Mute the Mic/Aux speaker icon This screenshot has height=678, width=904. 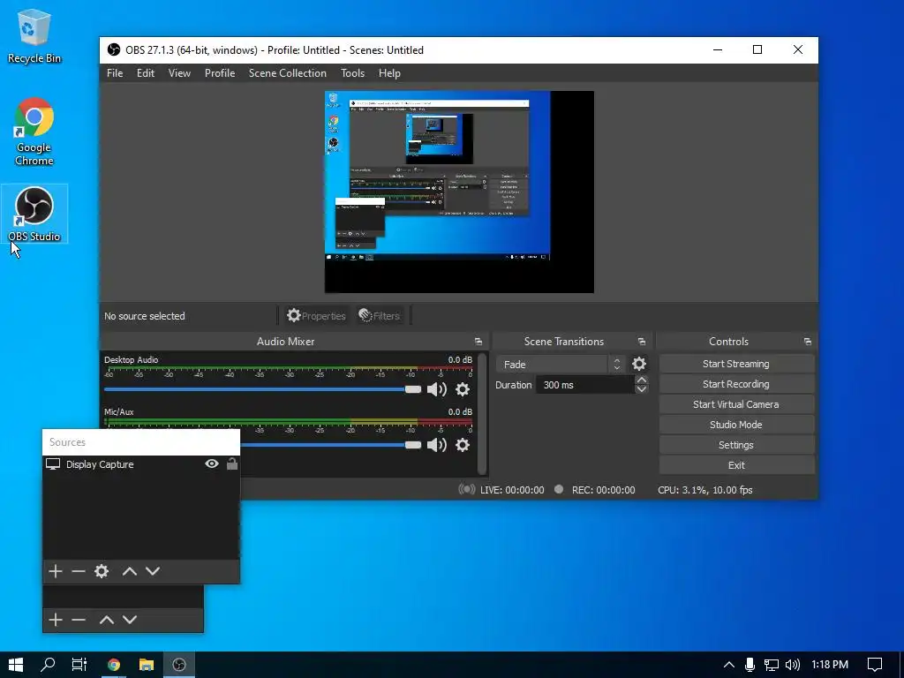436,445
